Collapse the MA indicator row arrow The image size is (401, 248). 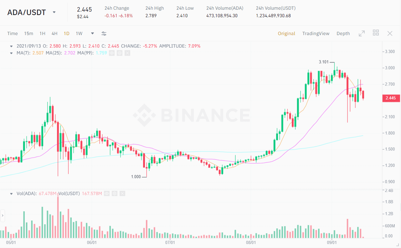click(11, 53)
